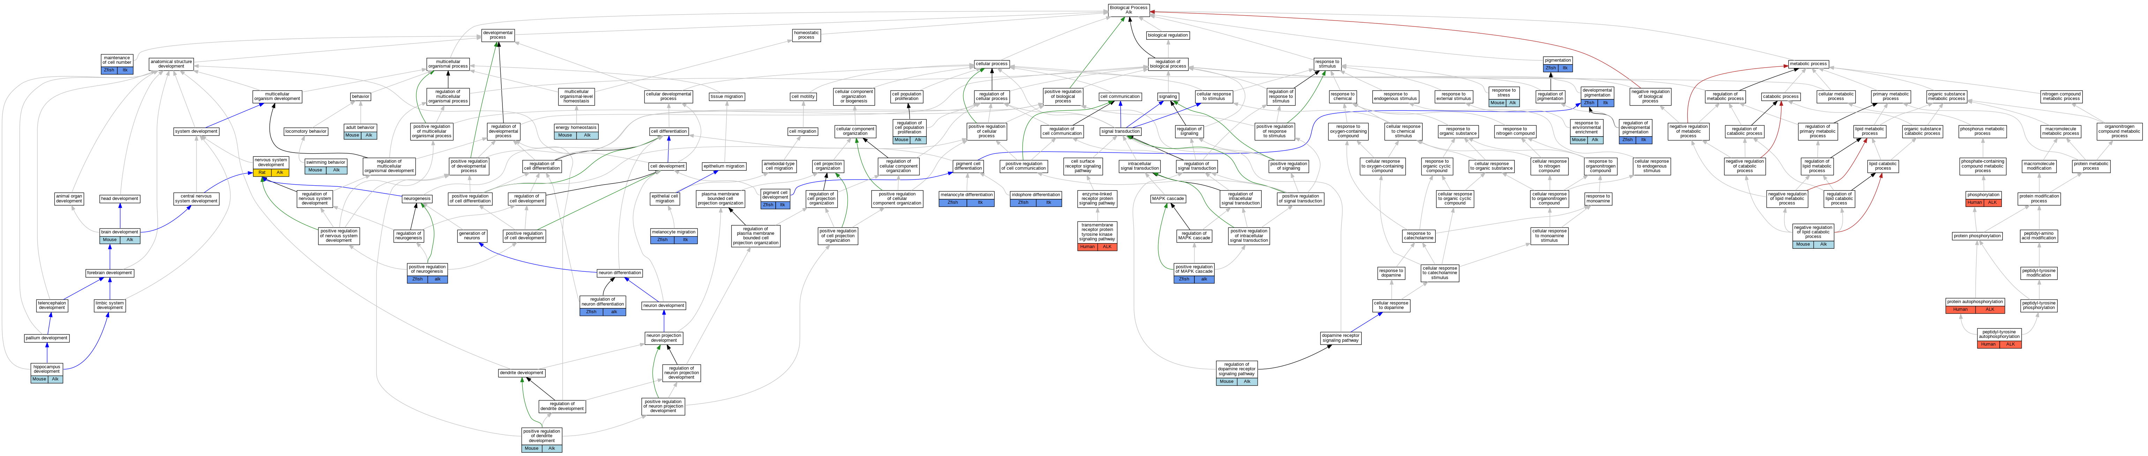The width and height of the screenshot is (2148, 456).
Task: Click the 'limbic system development' node
Action: (x=109, y=306)
